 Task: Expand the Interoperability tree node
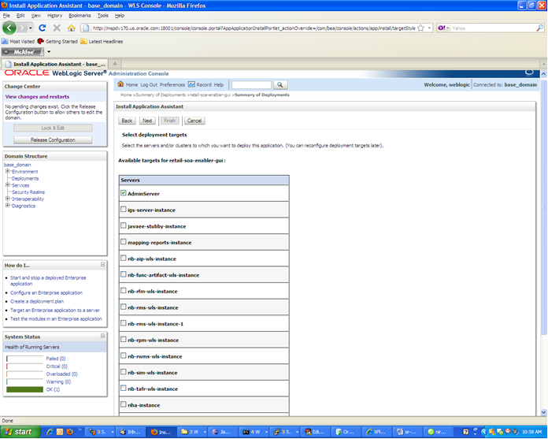coord(7,199)
